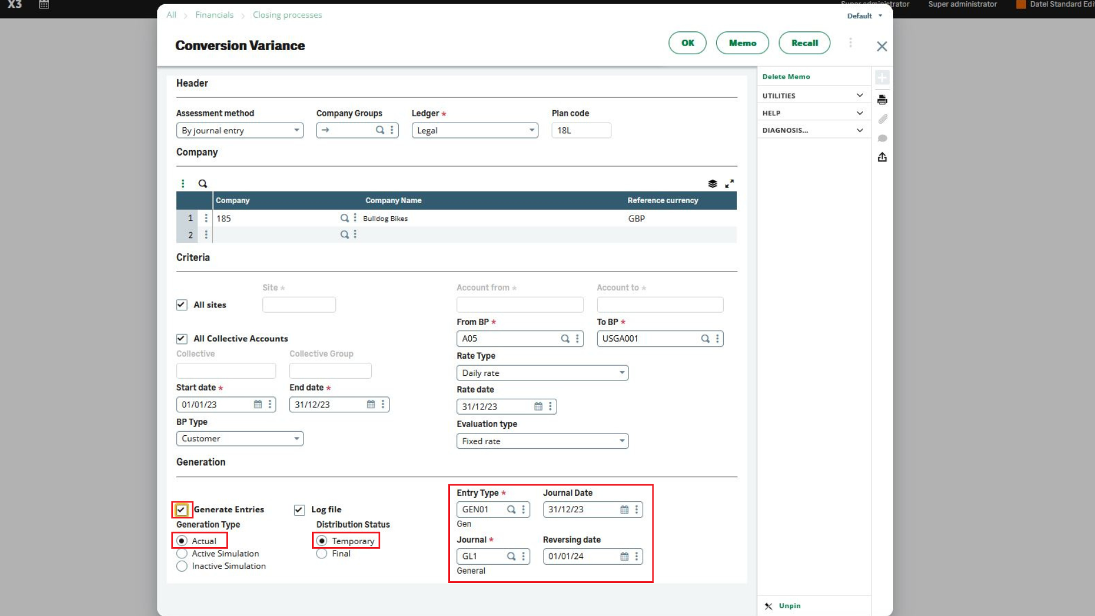
Task: Click the share/export icon in sidebar
Action: point(882,157)
